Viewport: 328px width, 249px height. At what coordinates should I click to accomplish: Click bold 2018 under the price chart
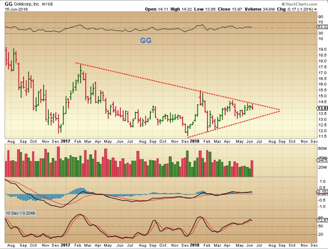click(195, 141)
